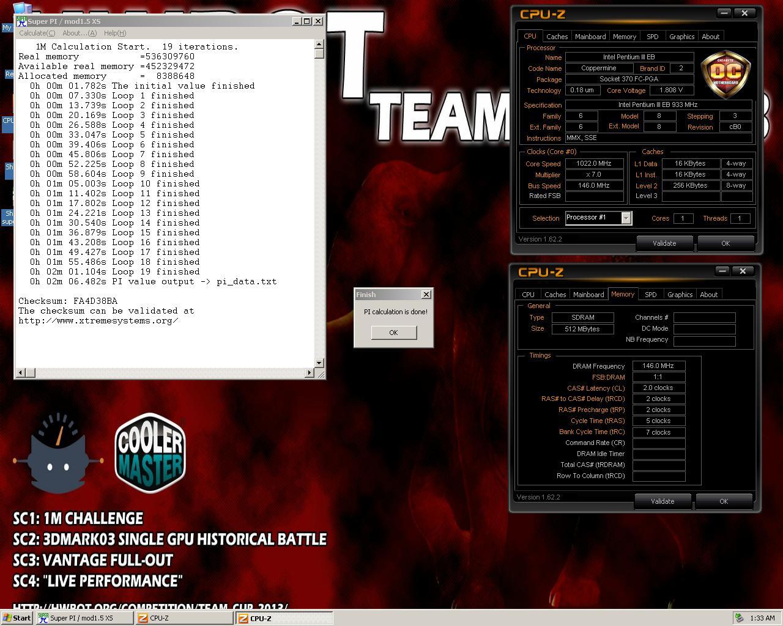This screenshot has width=783, height=626.
Task: Select Caches tab in lower CPU-Z window
Action: coord(555,295)
